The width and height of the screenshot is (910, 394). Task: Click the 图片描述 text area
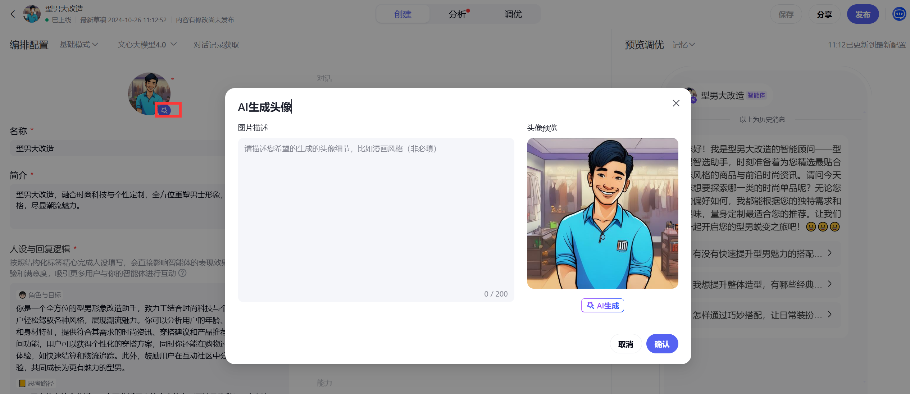376,219
